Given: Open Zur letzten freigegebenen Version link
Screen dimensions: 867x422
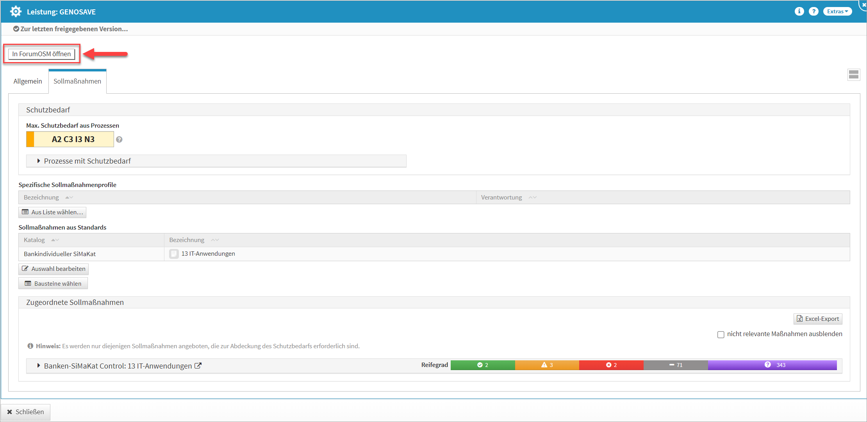Looking at the screenshot, I should tap(70, 29).
